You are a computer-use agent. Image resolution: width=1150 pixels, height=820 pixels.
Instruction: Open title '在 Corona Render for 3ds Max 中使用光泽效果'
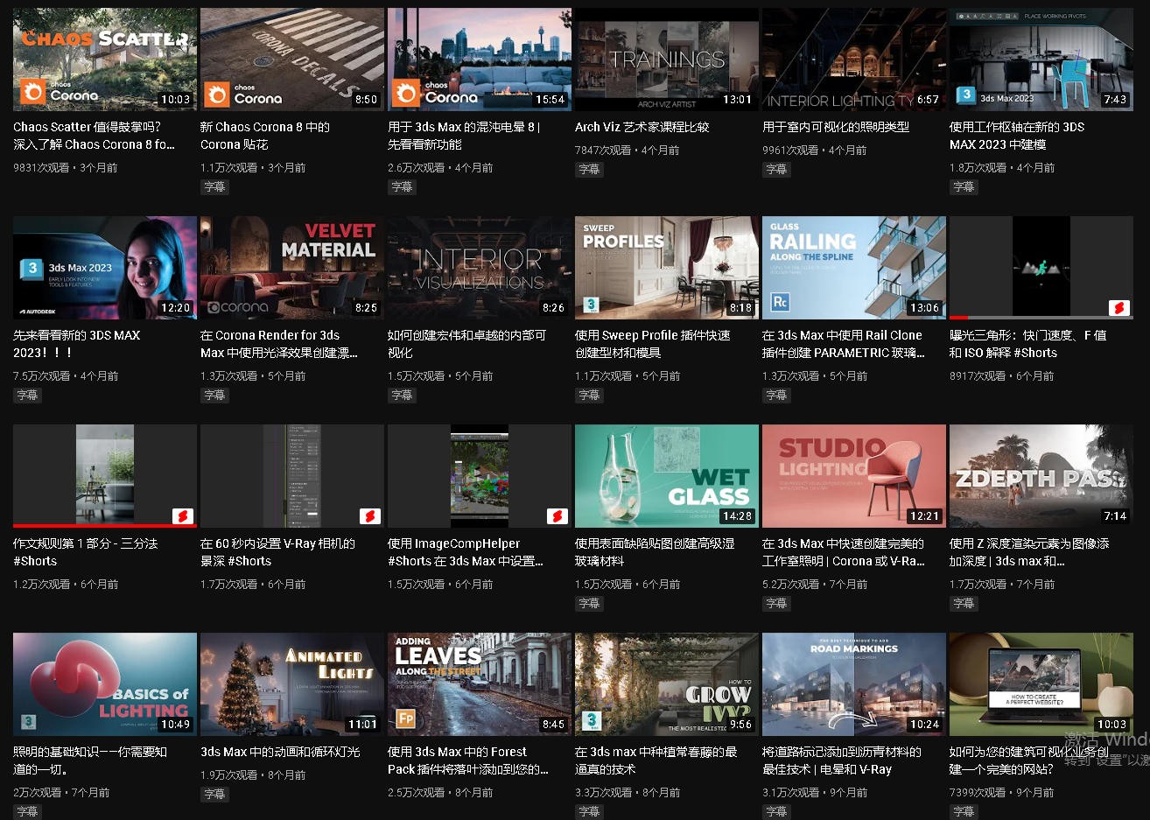(x=279, y=344)
